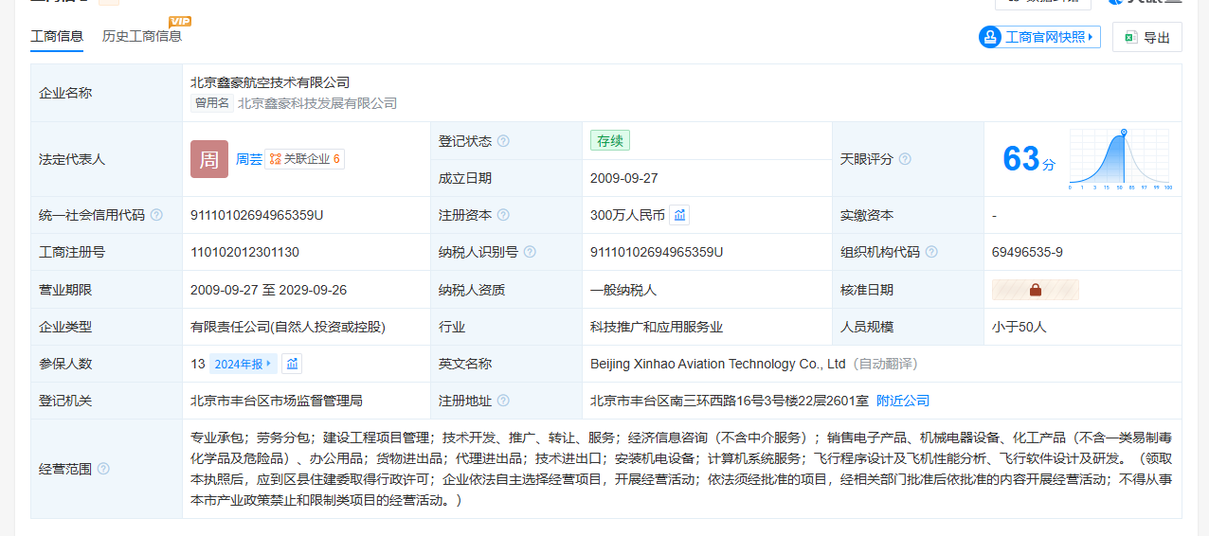Click the 附近公司 link
Image resolution: width=1209 pixels, height=536 pixels.
(902, 401)
